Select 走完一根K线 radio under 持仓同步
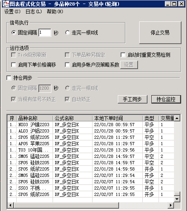This screenshot has width=187, height=211. click(x=68, y=88)
